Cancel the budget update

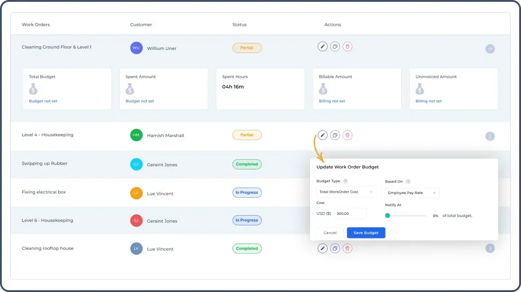click(x=330, y=233)
